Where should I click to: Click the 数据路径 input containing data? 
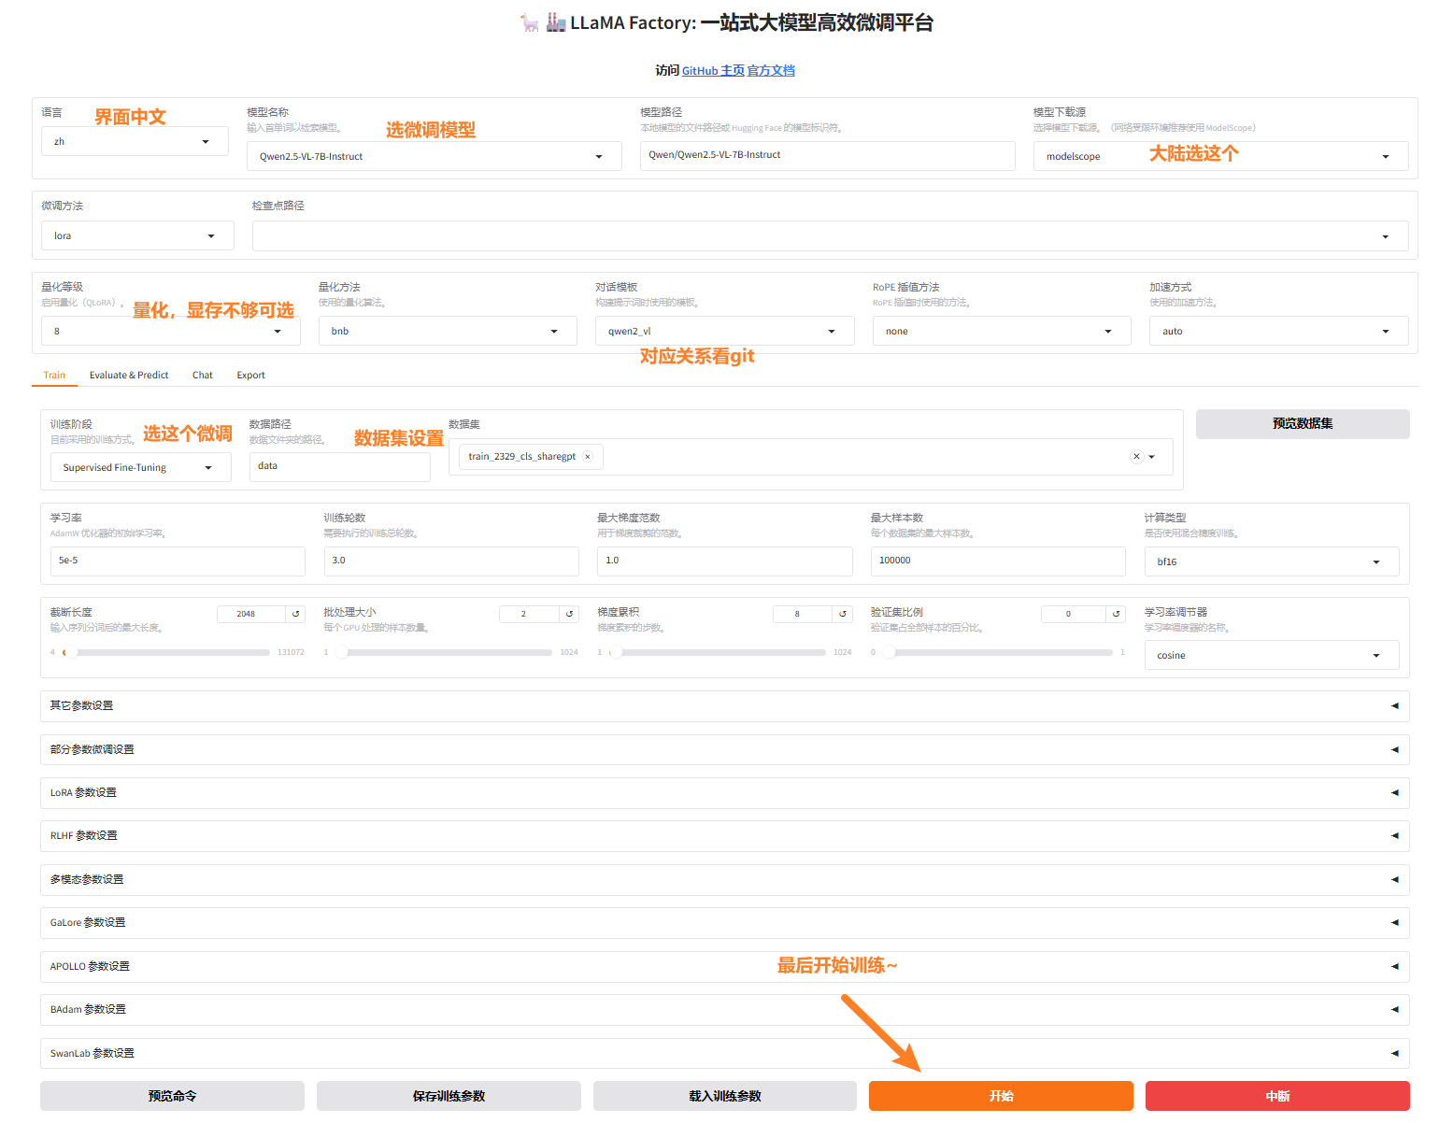point(340,466)
